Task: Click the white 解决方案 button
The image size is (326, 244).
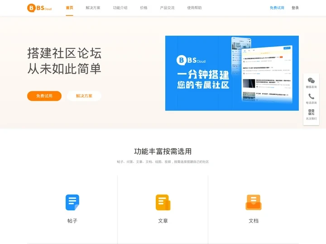Action: (x=84, y=96)
